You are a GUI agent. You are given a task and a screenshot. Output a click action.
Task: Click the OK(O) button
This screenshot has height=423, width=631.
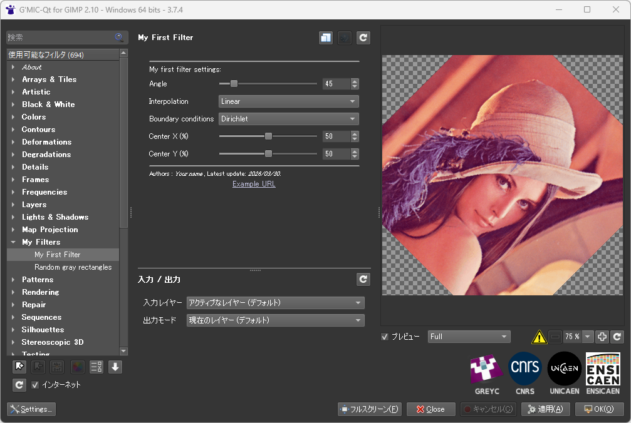pos(599,409)
